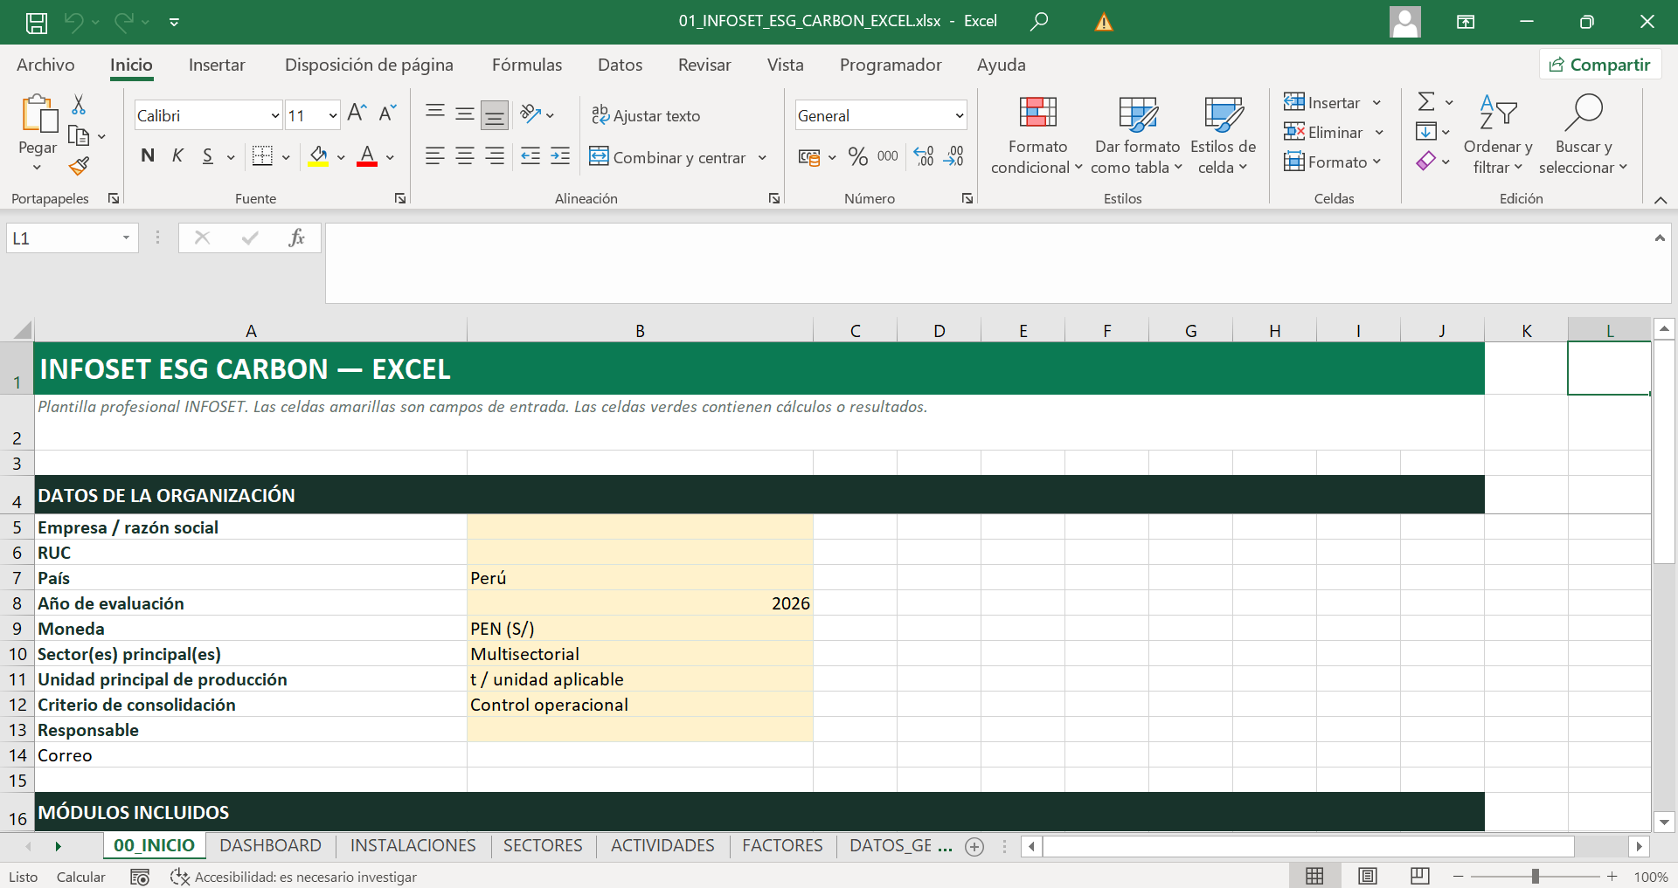Open Formato condicional menu
1678x888 pixels.
1037,135
